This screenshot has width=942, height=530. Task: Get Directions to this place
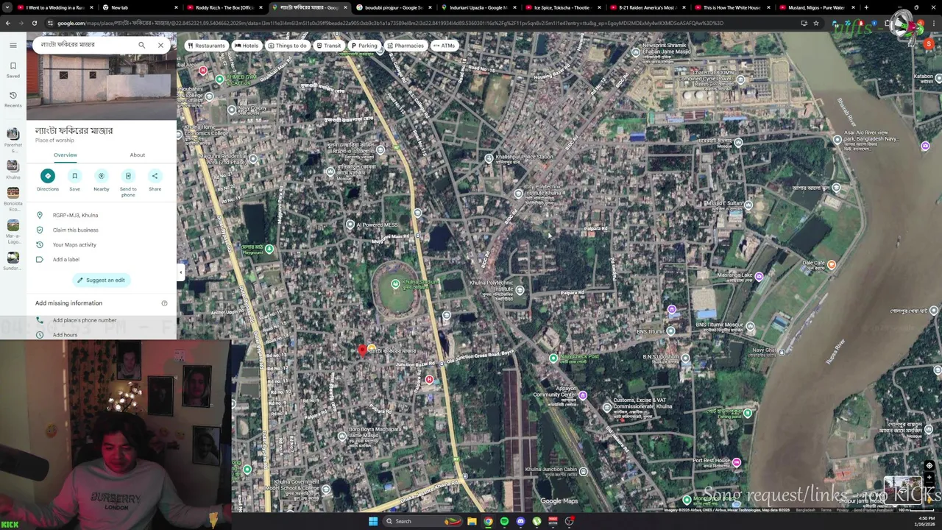coord(48,180)
